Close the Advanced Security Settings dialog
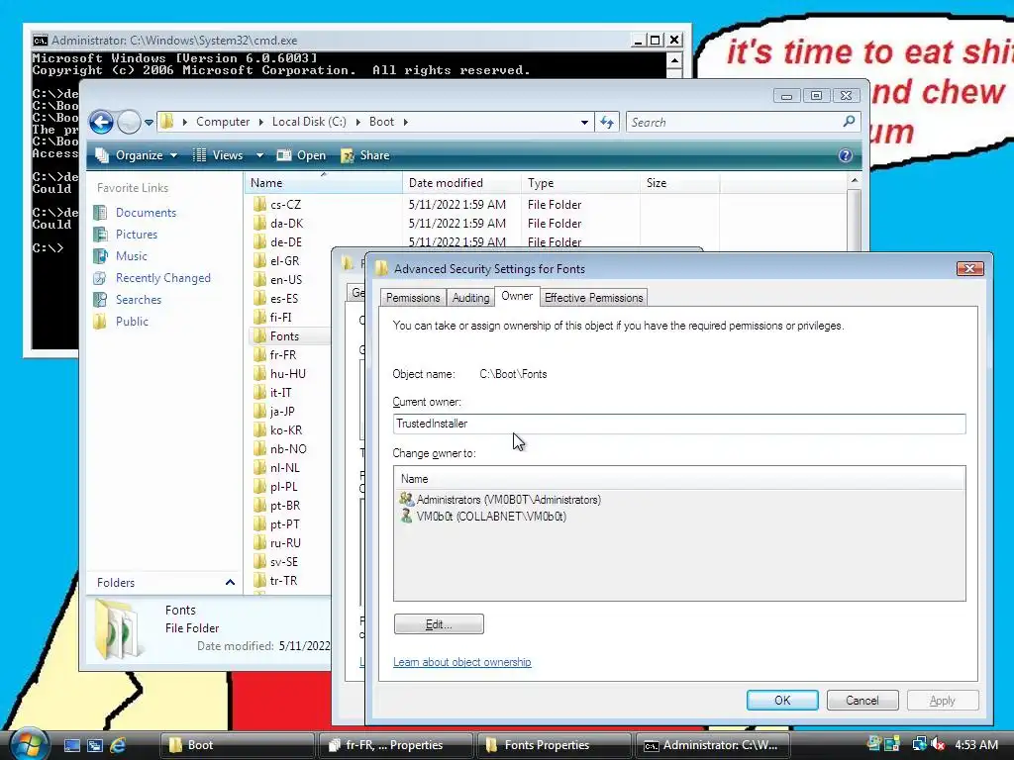This screenshot has width=1014, height=760. pos(969,268)
